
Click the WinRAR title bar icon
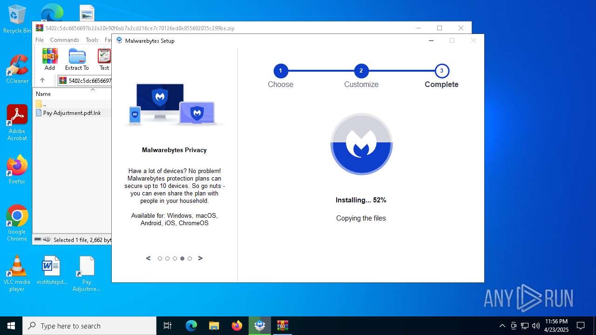click(39, 28)
